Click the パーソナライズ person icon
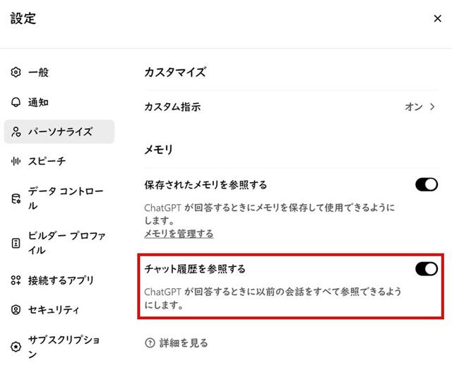The image size is (452, 380). [16, 132]
